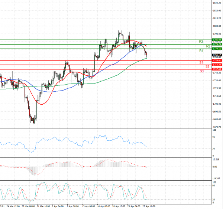This screenshot has height=209, width=223.
Task: Select the red 1759.01 price tag
Action: [x=217, y=61]
